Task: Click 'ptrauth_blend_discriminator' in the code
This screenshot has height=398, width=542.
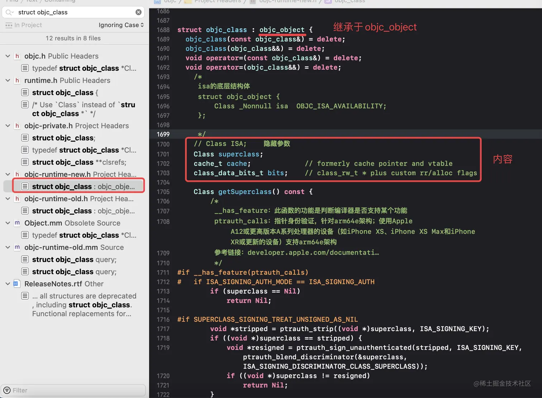Action: pos(298,357)
